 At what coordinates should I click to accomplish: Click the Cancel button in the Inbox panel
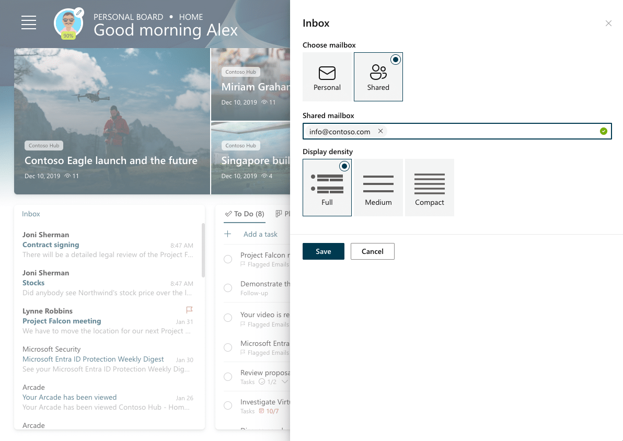[x=372, y=251]
